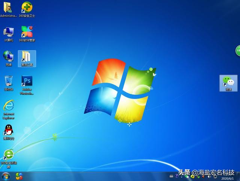Open the 360安全卫士 yellow tray icon
This screenshot has height=181, width=240.
tap(192, 176)
